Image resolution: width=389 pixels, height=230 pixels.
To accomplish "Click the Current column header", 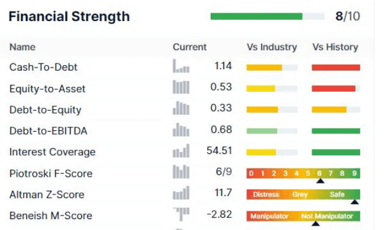I will point(190,47).
